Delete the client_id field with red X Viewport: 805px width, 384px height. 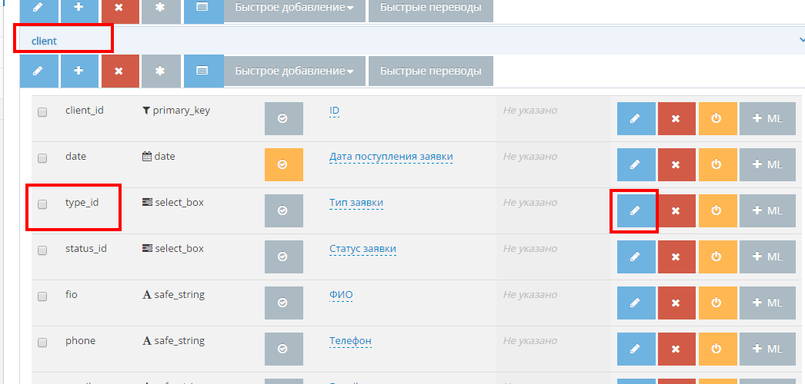(676, 118)
